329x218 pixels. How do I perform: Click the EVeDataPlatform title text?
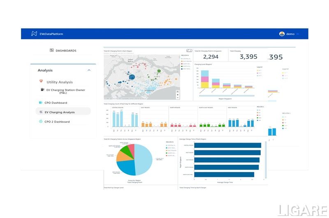[x=51, y=34]
